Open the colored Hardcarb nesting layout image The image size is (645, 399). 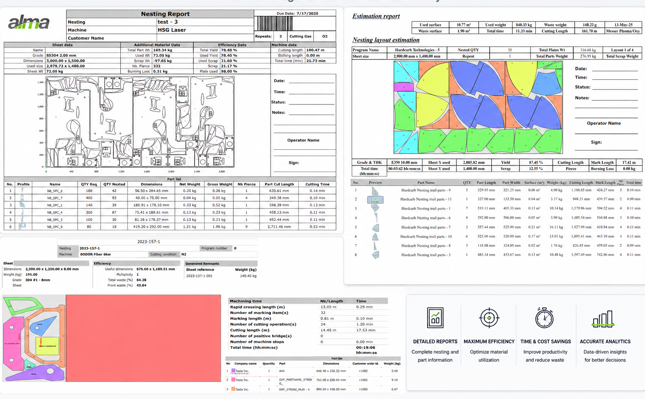[478, 107]
